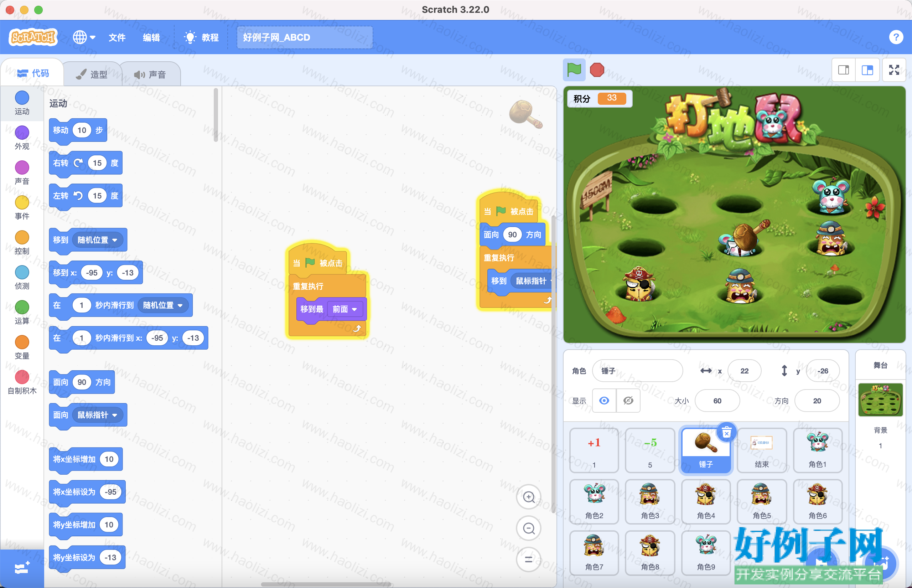The image size is (912, 588).
Task: Select the blue 运动 motion category
Action: tap(22, 103)
